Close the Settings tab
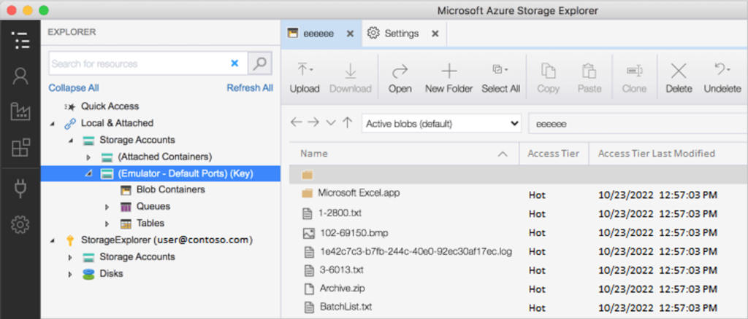 click(435, 34)
